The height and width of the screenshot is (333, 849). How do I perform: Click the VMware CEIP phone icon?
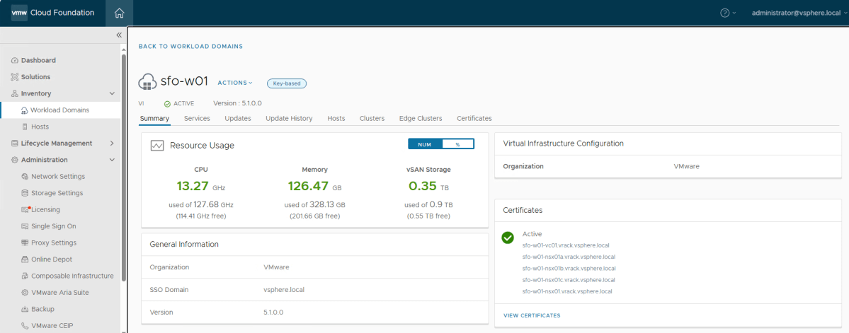point(24,325)
